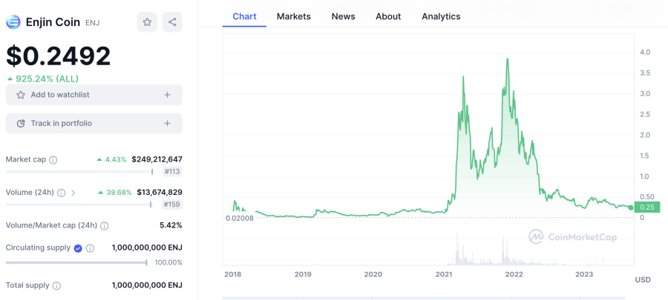Select the Analytics tab
The image size is (668, 300).
[x=441, y=16]
